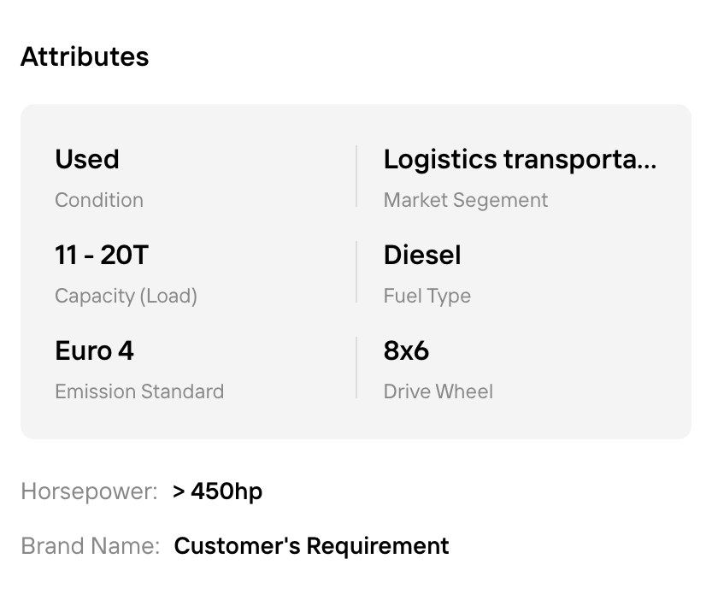Screen dimensions: 718x600
Task: Click the truncated "Logistics transporta..." value
Action: click(x=520, y=159)
